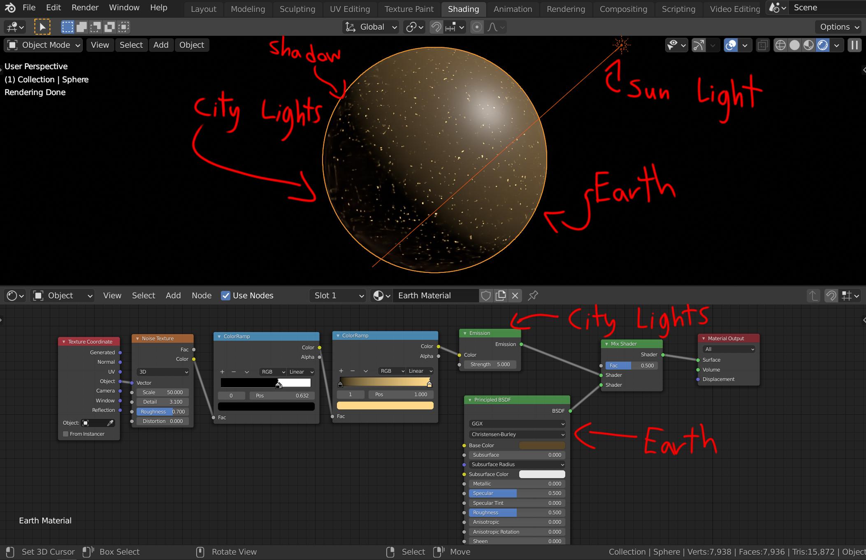Click the Node menu in the shader editor

tap(202, 295)
